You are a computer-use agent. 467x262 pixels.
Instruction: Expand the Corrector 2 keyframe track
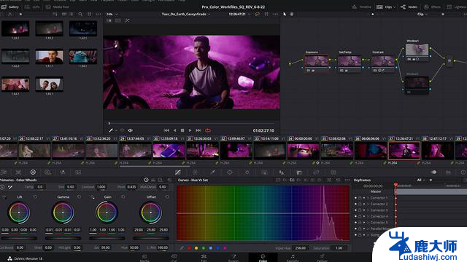368,204
